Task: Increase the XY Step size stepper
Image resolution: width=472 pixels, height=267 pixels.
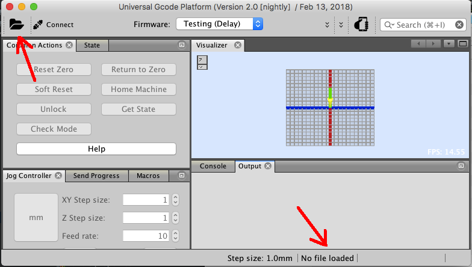Action: (x=176, y=197)
